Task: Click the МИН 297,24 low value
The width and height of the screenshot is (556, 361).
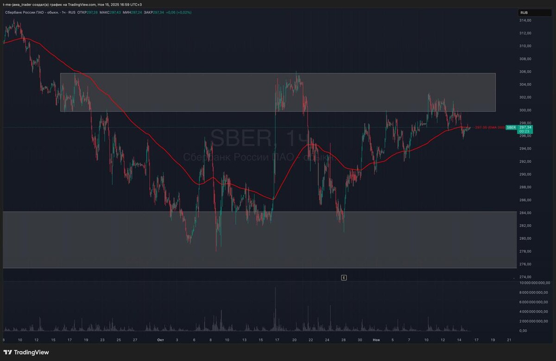Action: pos(133,12)
